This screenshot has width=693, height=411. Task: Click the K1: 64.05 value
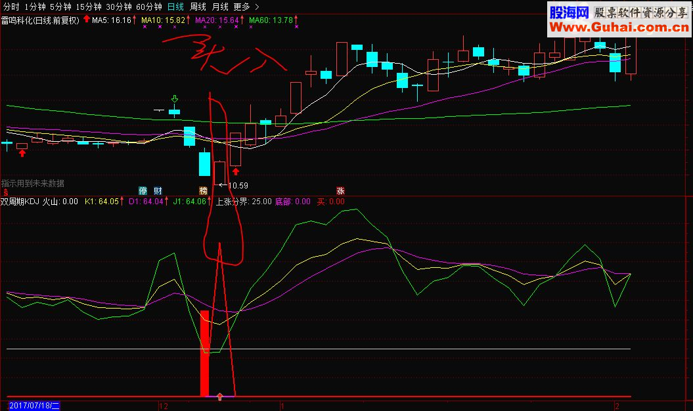[102, 202]
